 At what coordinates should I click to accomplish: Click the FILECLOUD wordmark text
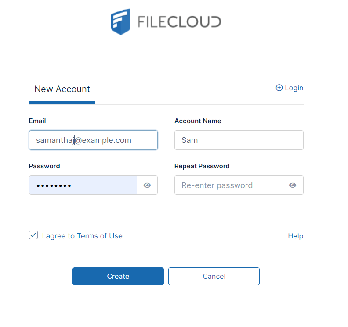(x=179, y=21)
